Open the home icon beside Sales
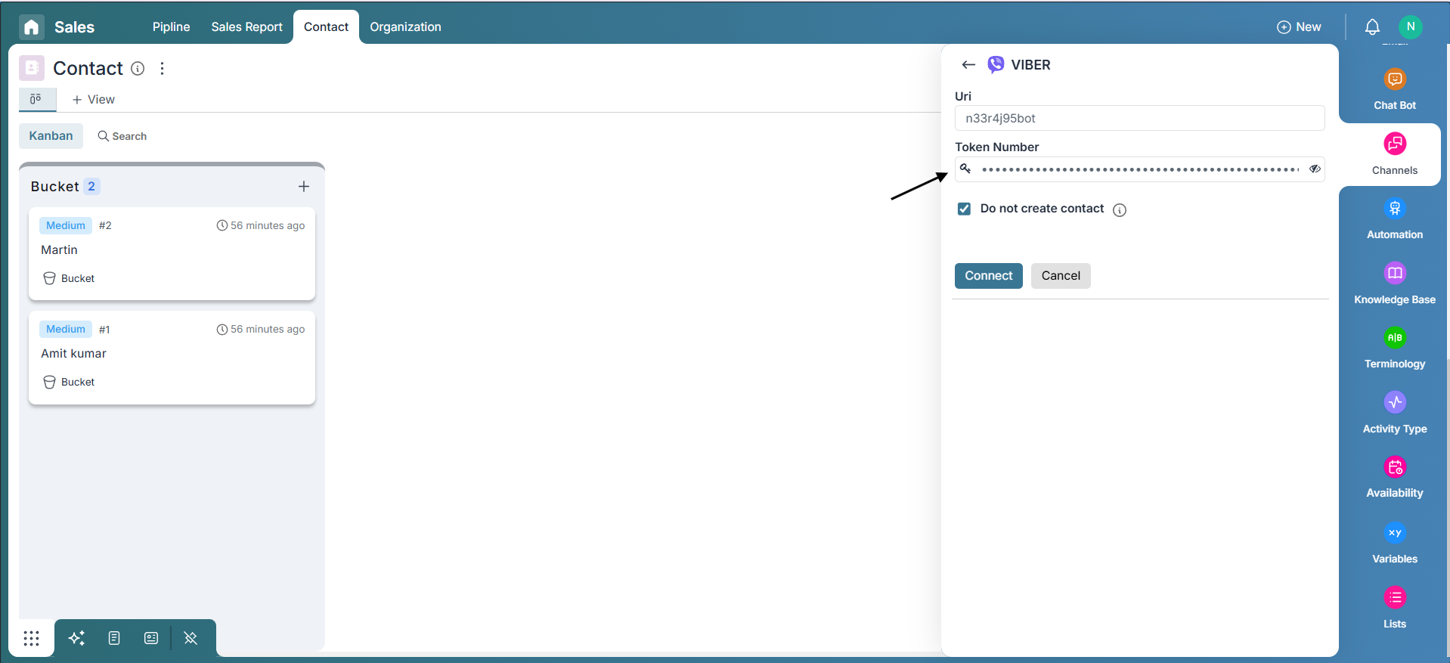The width and height of the screenshot is (1450, 663). 31,27
